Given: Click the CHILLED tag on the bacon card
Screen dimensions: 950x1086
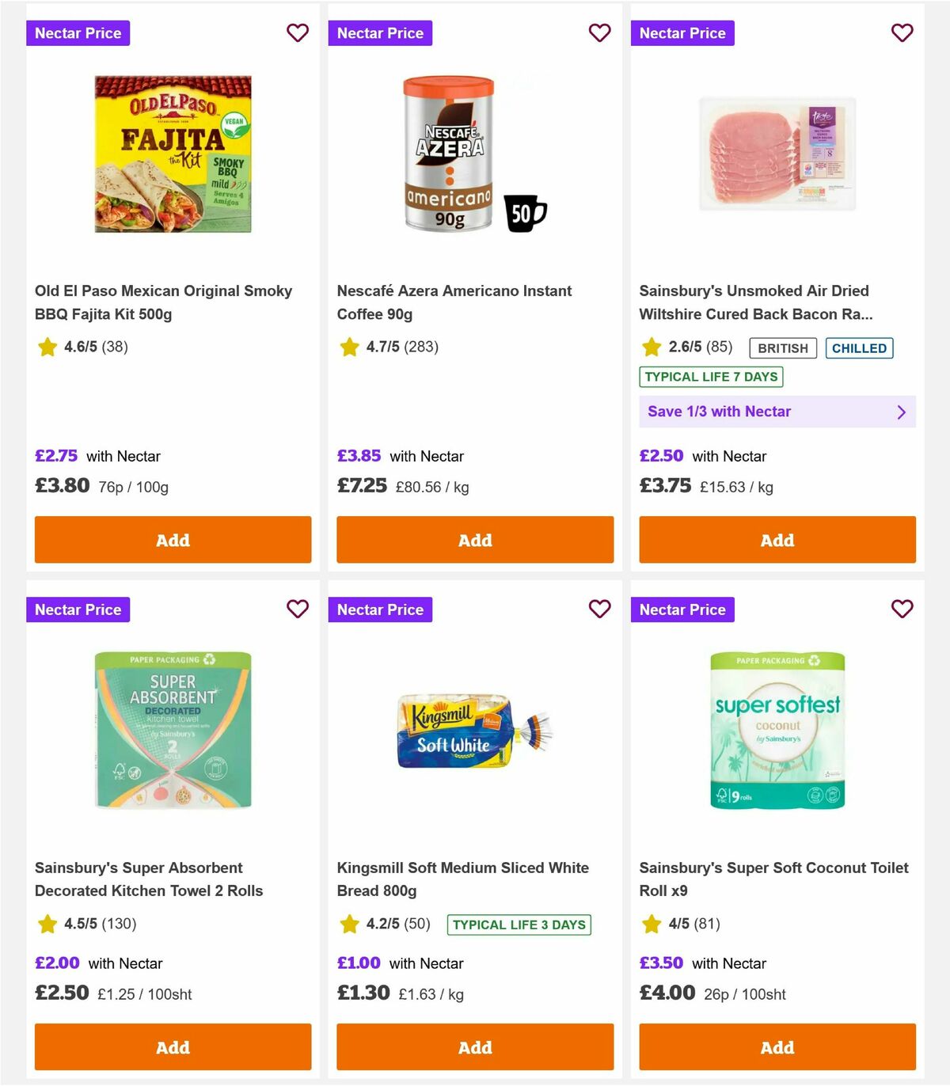Looking at the screenshot, I should click(859, 347).
